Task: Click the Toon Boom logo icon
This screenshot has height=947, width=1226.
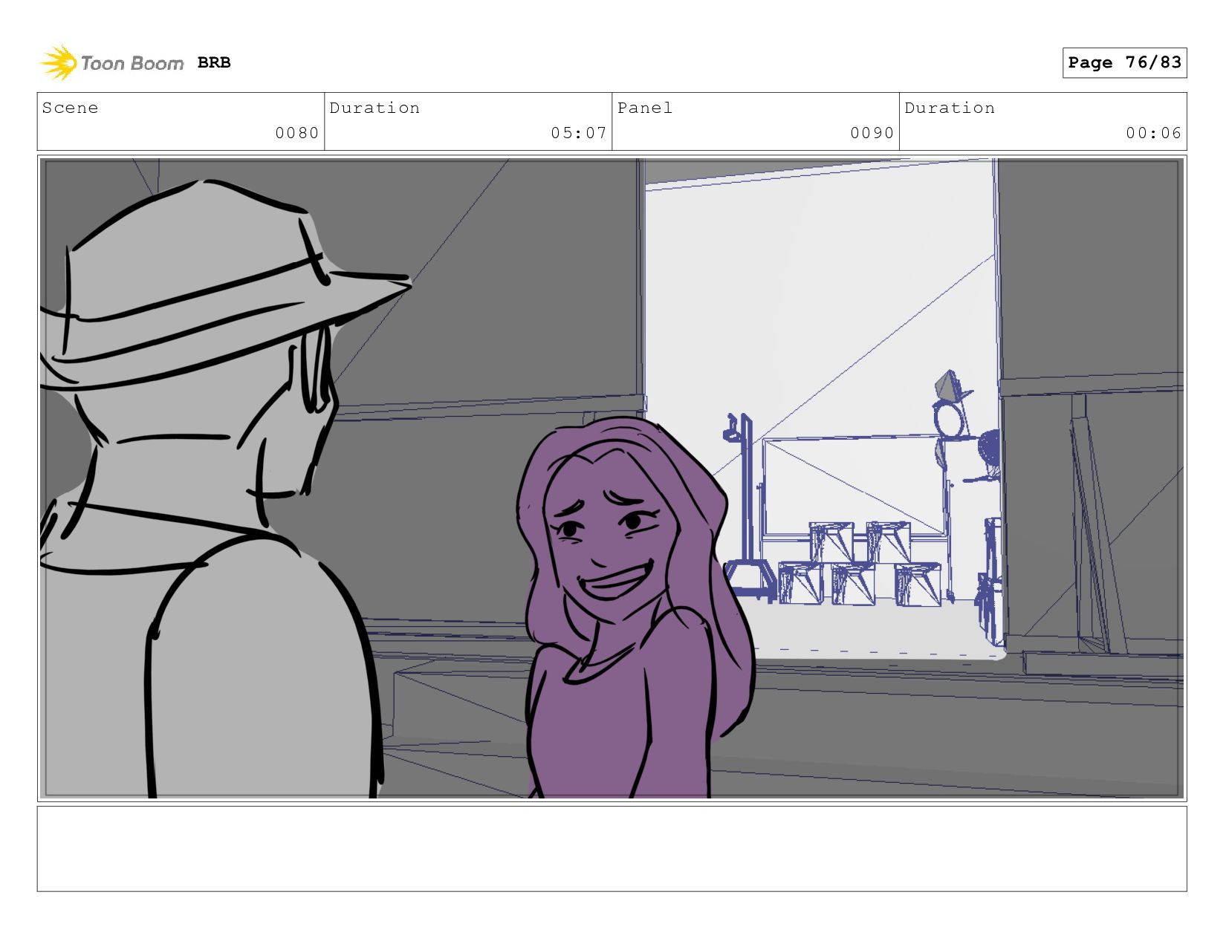Action: (59, 63)
